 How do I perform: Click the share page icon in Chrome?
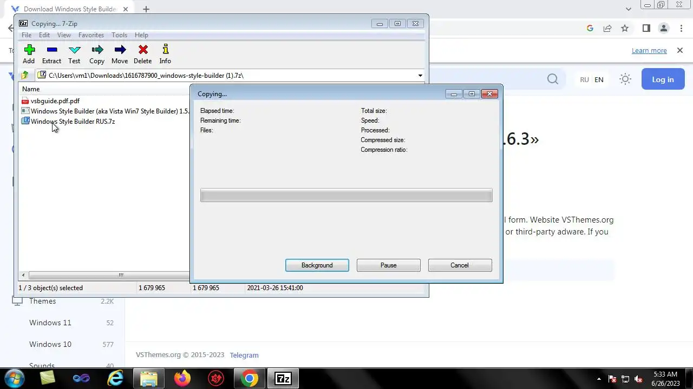(607, 28)
